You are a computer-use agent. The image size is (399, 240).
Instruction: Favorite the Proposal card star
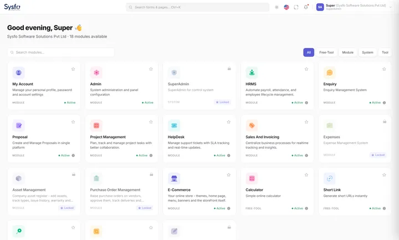[73, 122]
